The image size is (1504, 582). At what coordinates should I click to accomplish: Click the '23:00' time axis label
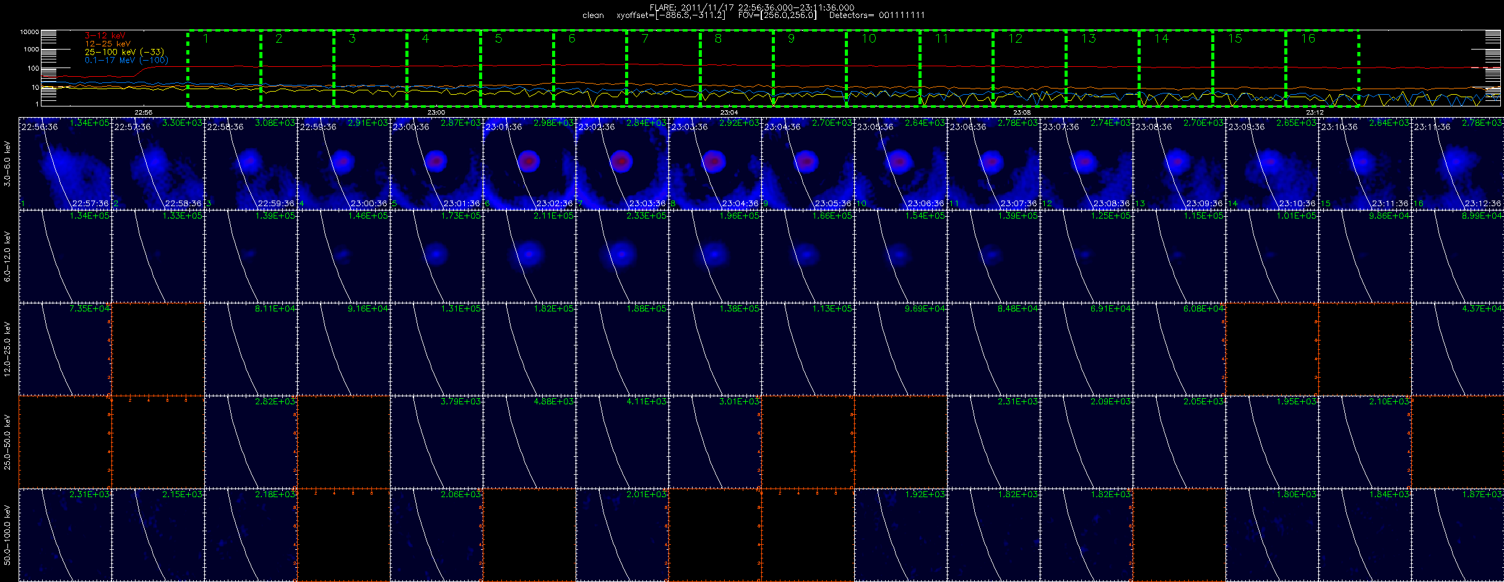[436, 113]
